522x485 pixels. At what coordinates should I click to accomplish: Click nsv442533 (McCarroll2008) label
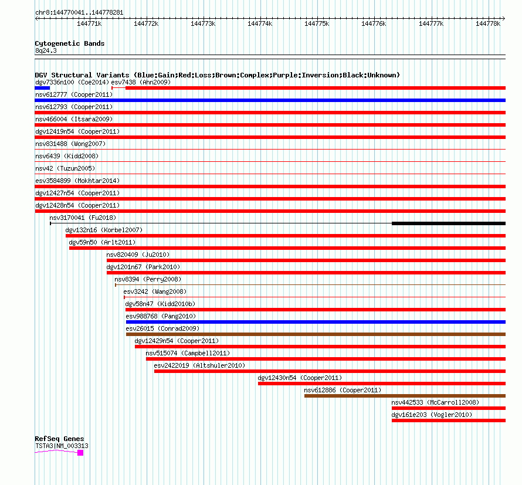pos(435,402)
